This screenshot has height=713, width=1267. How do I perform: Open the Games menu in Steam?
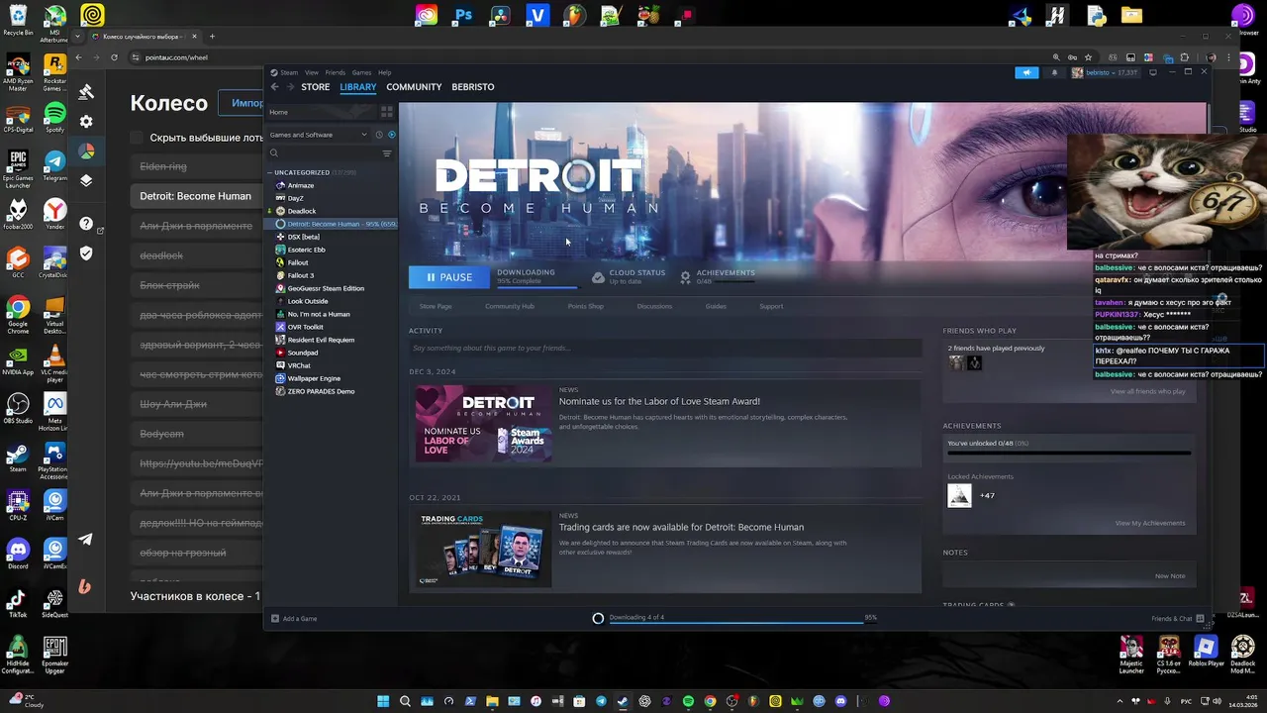(361, 72)
